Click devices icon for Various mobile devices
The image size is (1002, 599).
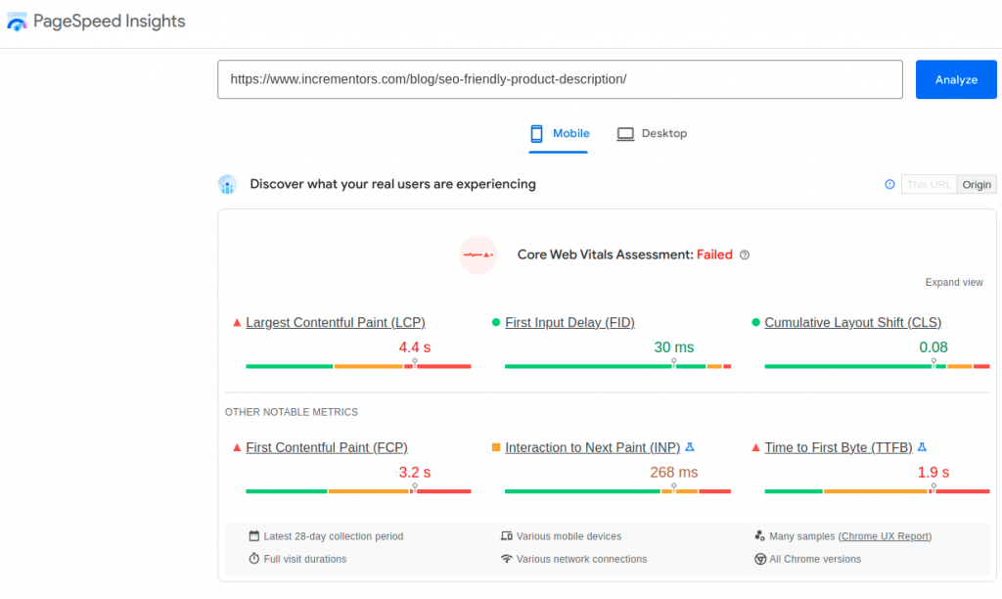(507, 535)
